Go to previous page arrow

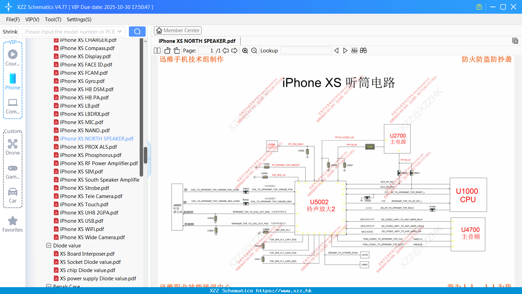tap(226, 50)
